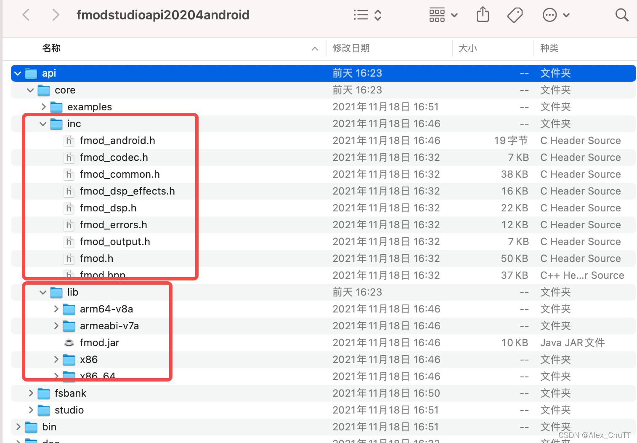Click the fmod_dsp_effects.h file icon
Screen dimensions: 637x443
(x=69, y=191)
